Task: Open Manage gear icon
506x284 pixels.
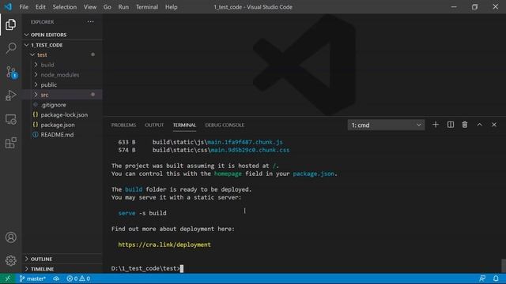Action: click(10, 260)
